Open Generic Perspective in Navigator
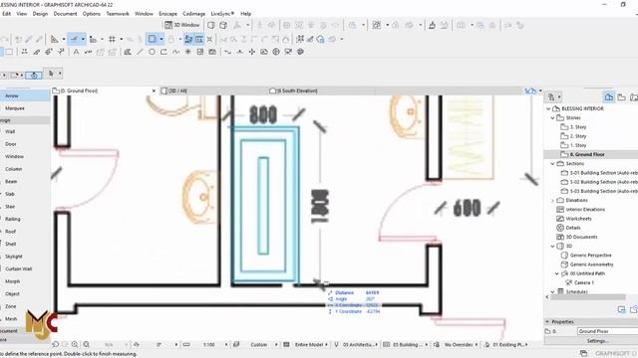This screenshot has height=358, width=638. point(590,256)
